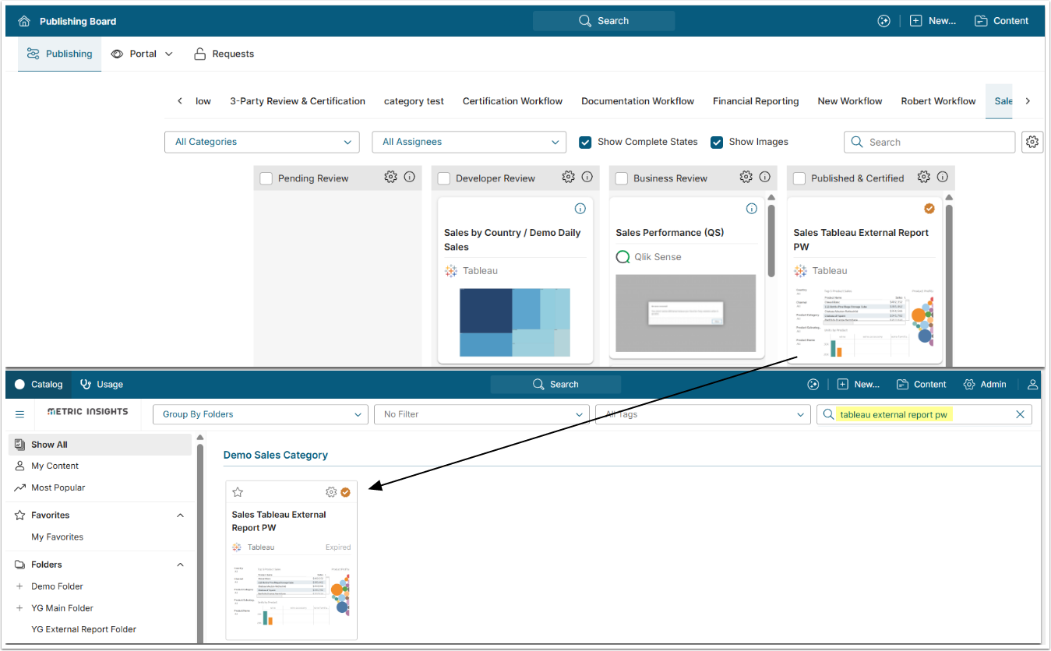
Task: Click the board Search input field
Action: (929, 142)
